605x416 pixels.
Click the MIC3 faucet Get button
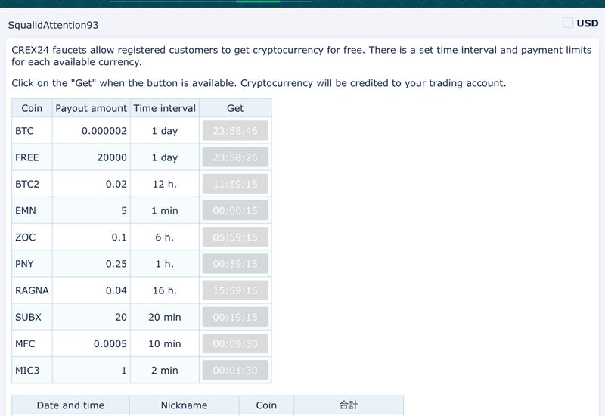pyautogui.click(x=235, y=371)
